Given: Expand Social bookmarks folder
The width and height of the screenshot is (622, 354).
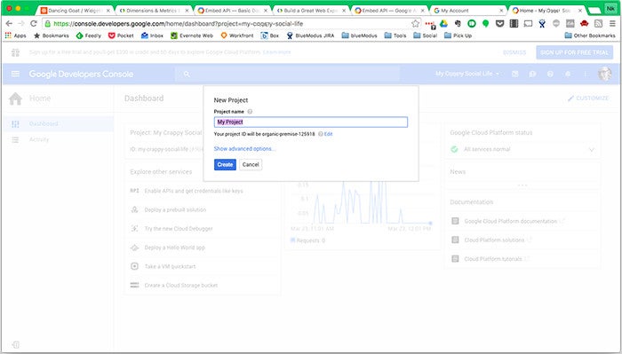Looking at the screenshot, I should [x=426, y=35].
